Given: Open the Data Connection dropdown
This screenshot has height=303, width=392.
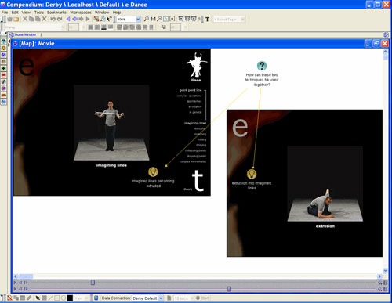Looking at the screenshot, I should (161, 298).
